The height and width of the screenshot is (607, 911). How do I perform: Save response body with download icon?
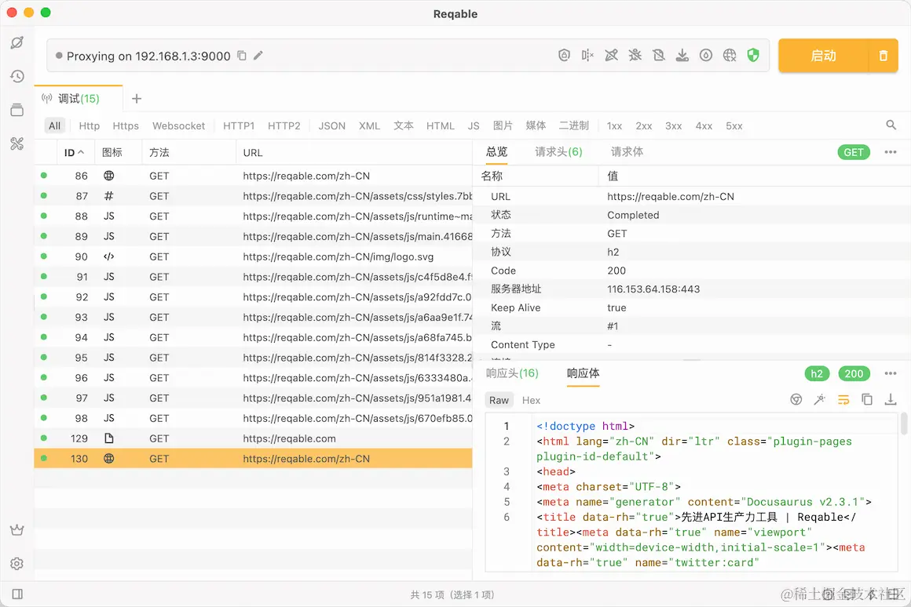[x=890, y=399]
